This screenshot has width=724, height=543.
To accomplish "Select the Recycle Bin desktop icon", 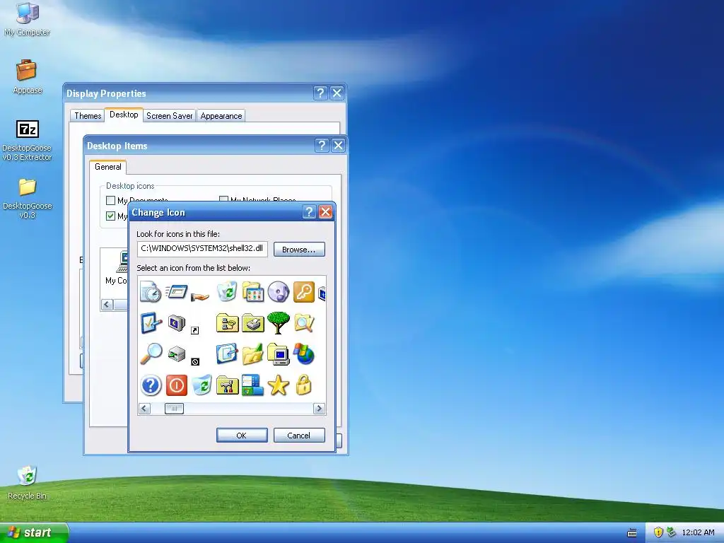I will pos(28,483).
